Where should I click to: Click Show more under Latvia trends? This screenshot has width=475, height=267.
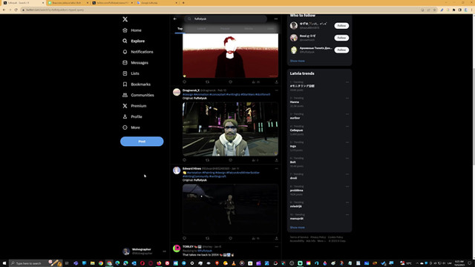pos(297,228)
